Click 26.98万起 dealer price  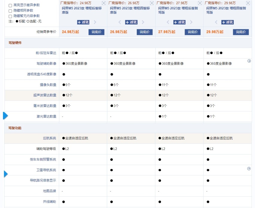point(119,32)
